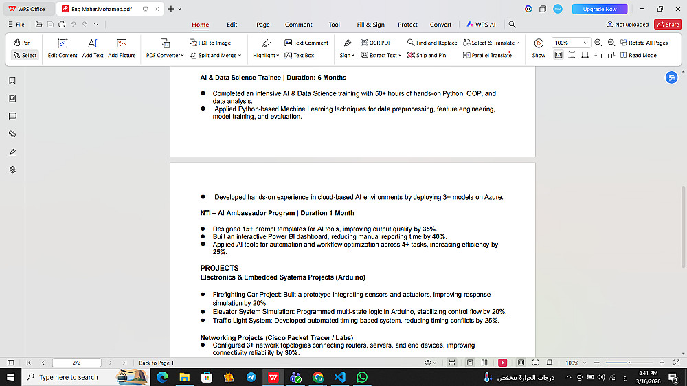Select the Pan tool
The height and width of the screenshot is (386, 687).
[x=22, y=43]
